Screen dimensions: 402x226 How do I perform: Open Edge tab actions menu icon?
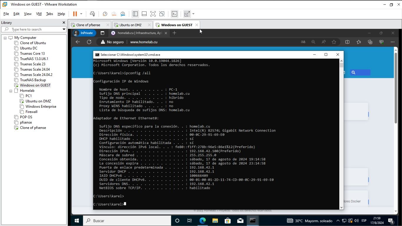click(102, 33)
